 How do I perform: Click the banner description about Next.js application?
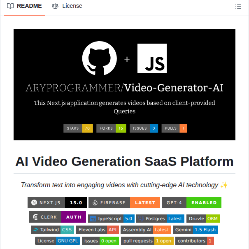tap(124, 107)
